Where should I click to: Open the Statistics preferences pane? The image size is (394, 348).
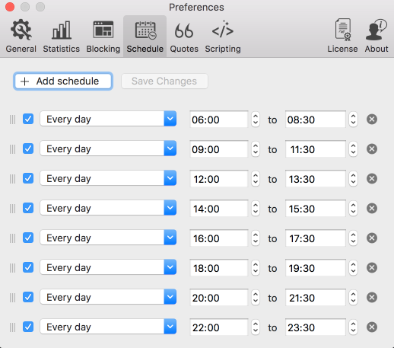pyautogui.click(x=61, y=36)
